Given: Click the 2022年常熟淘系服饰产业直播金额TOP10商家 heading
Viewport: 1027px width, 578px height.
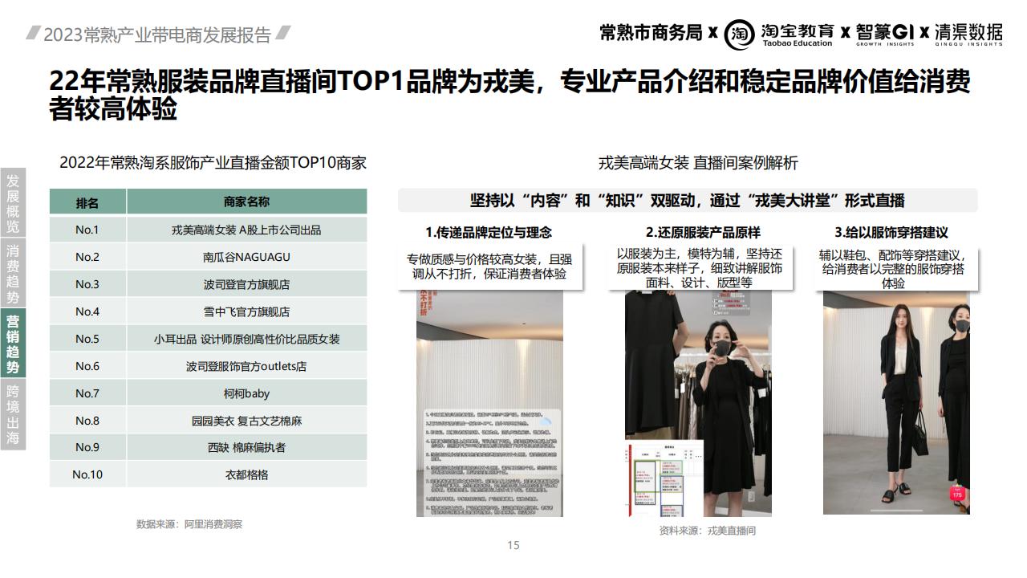Looking at the screenshot, I should pos(213,162).
